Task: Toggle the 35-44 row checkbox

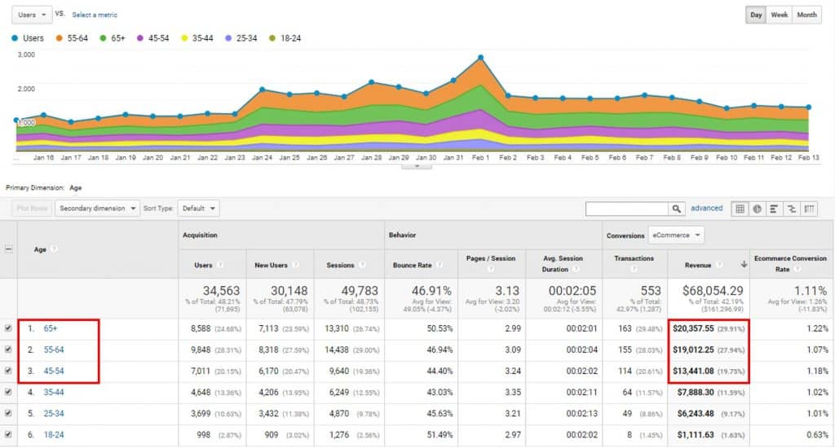Action: point(8,391)
